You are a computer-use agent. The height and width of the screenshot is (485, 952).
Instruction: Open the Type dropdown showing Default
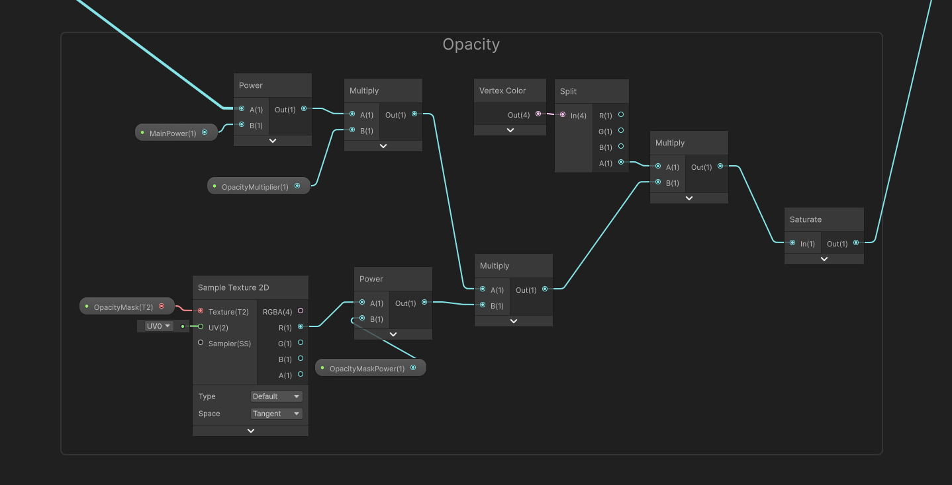click(x=277, y=396)
